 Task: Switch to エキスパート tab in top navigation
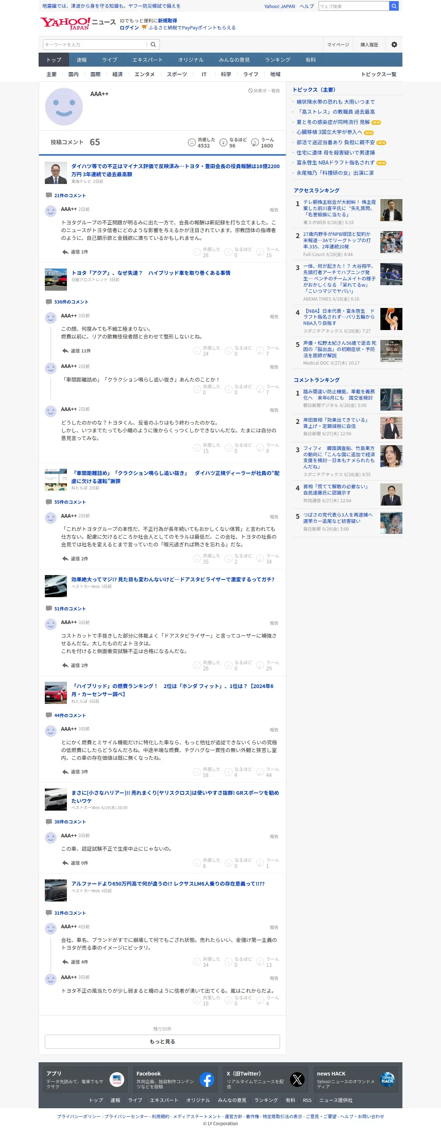(147, 60)
